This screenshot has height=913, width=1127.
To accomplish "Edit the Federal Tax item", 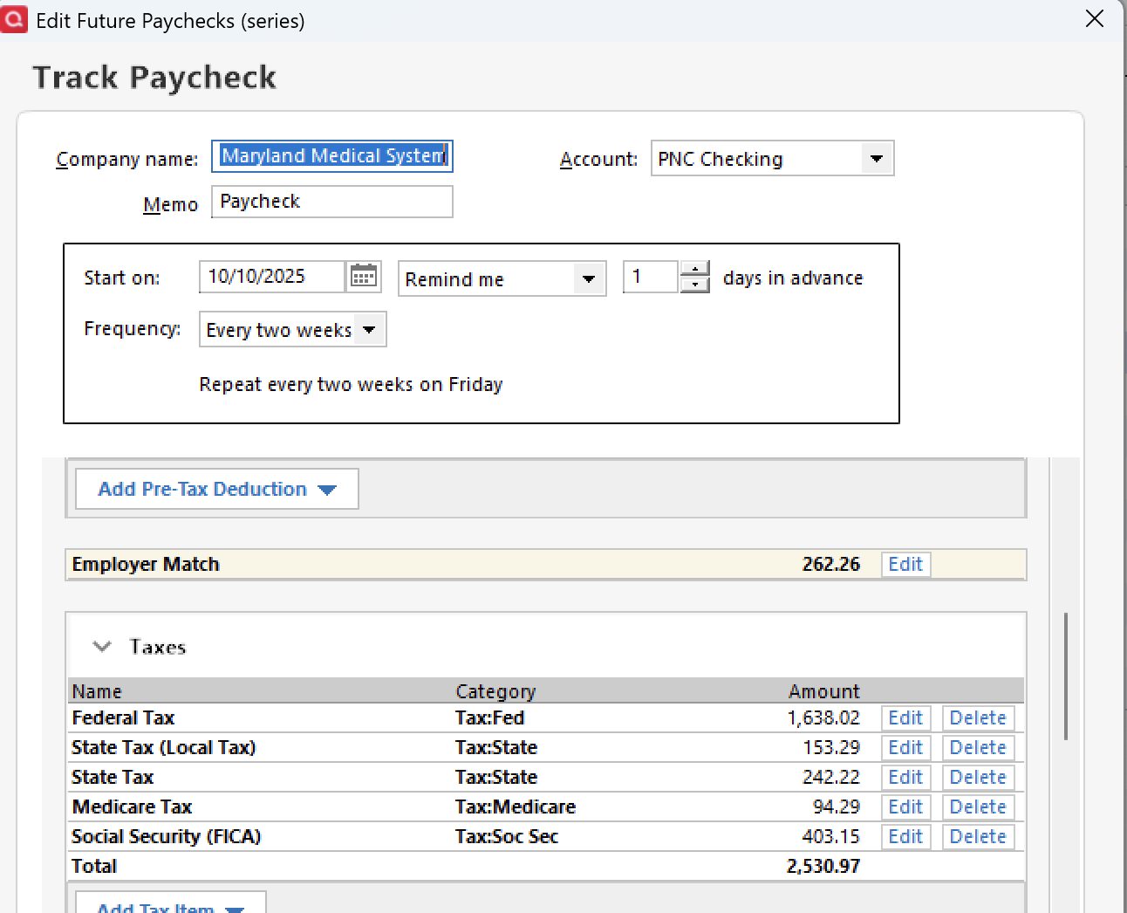I will click(x=905, y=717).
